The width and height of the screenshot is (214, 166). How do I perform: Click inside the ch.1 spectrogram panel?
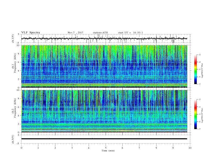(x=104, y=66)
